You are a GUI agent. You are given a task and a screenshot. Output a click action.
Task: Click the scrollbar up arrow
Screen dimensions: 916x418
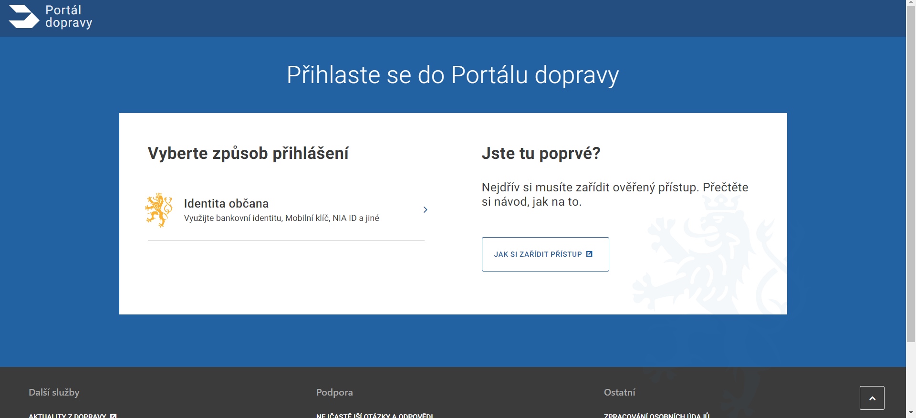coord(911,3)
